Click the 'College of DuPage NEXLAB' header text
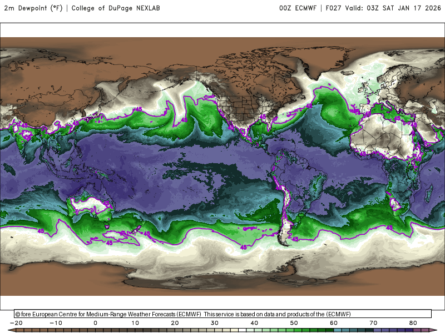 point(116,8)
